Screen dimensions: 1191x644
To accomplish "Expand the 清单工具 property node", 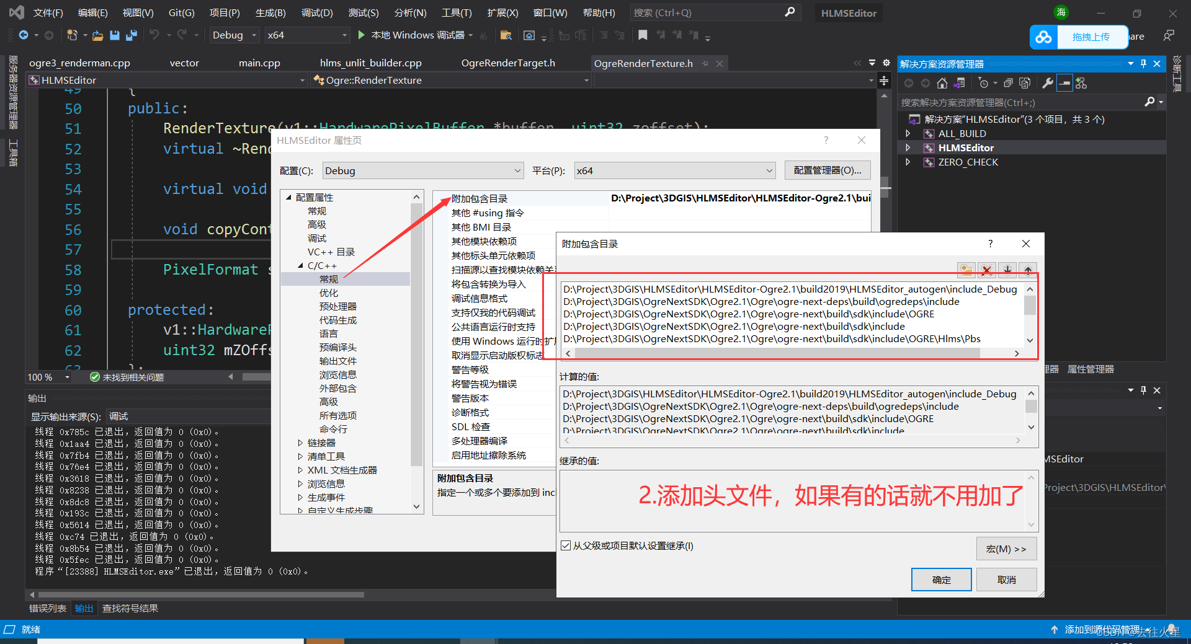I will click(300, 456).
